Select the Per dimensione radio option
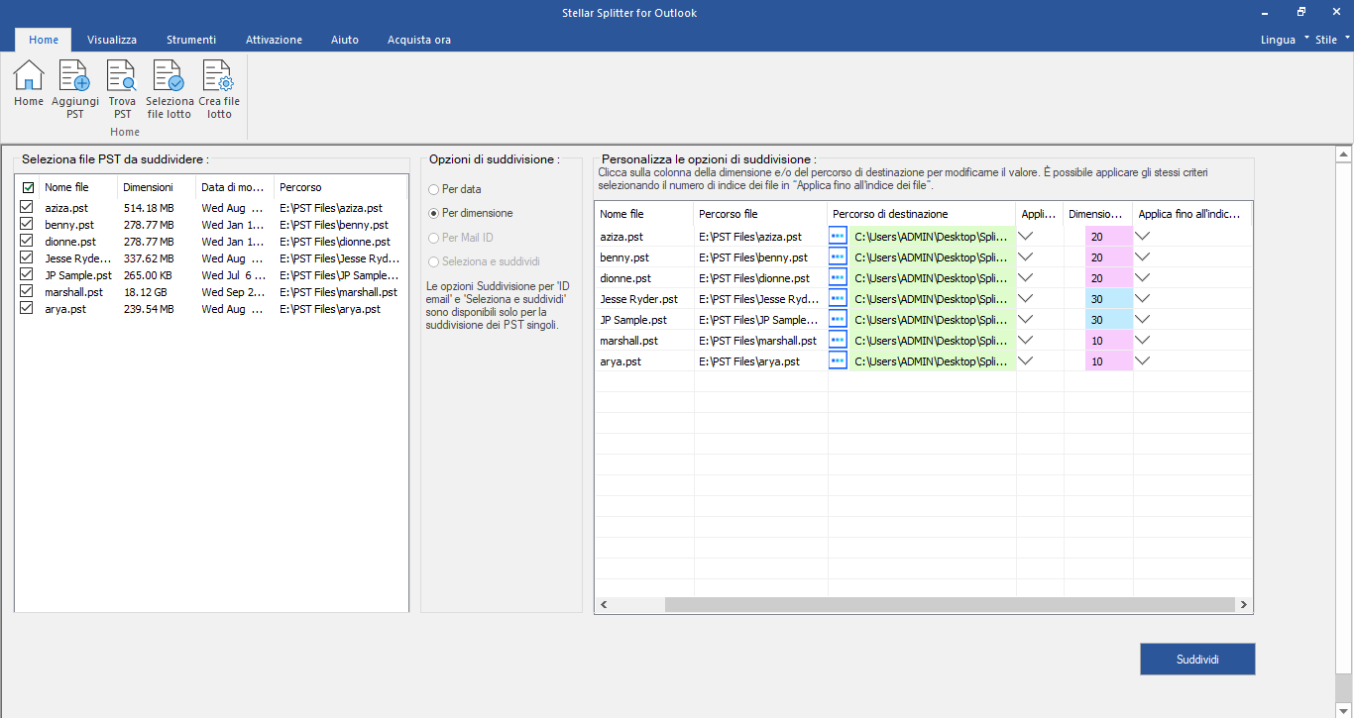The image size is (1354, 718). (433, 213)
